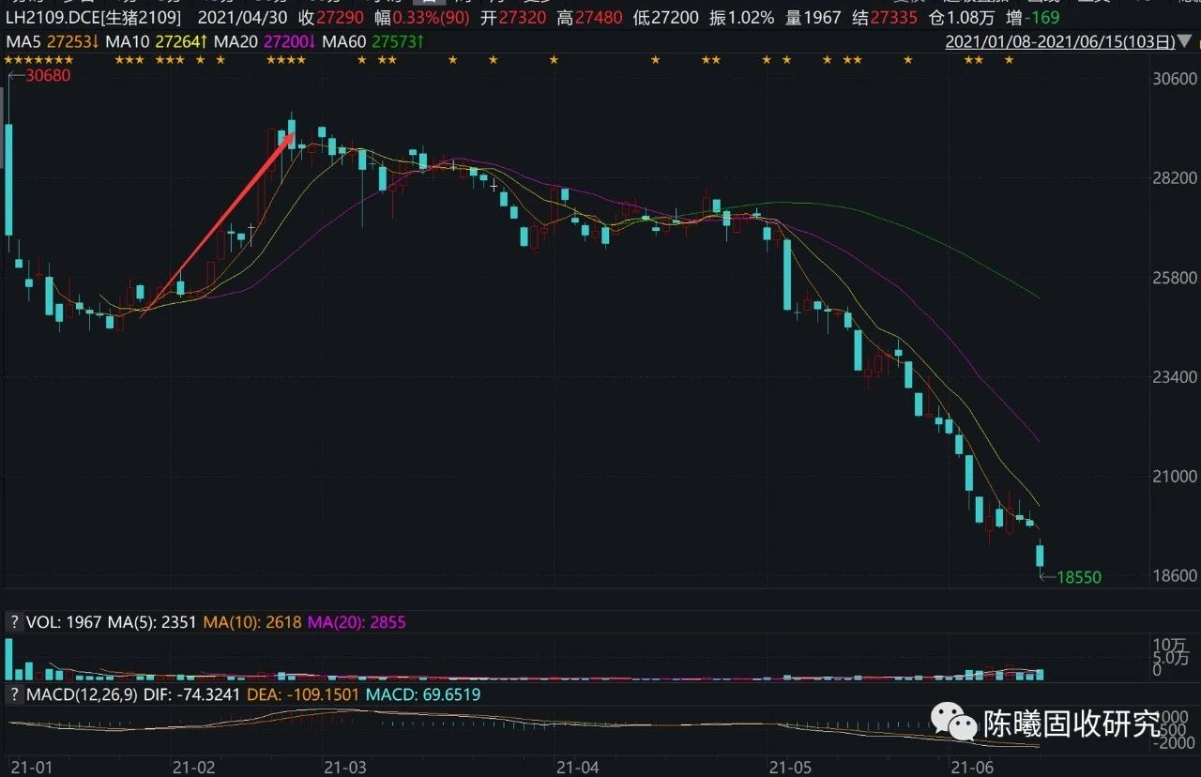
Task: Select the contract name LH2109.DCE[生猪2109]
Action: point(94,18)
